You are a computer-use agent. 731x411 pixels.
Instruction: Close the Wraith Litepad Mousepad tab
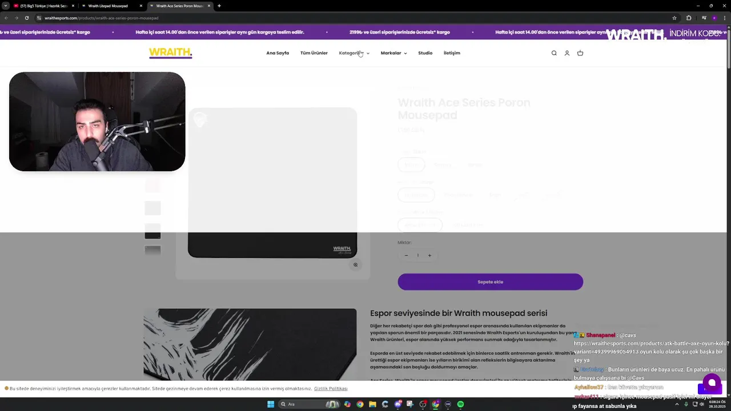pyautogui.click(x=141, y=6)
